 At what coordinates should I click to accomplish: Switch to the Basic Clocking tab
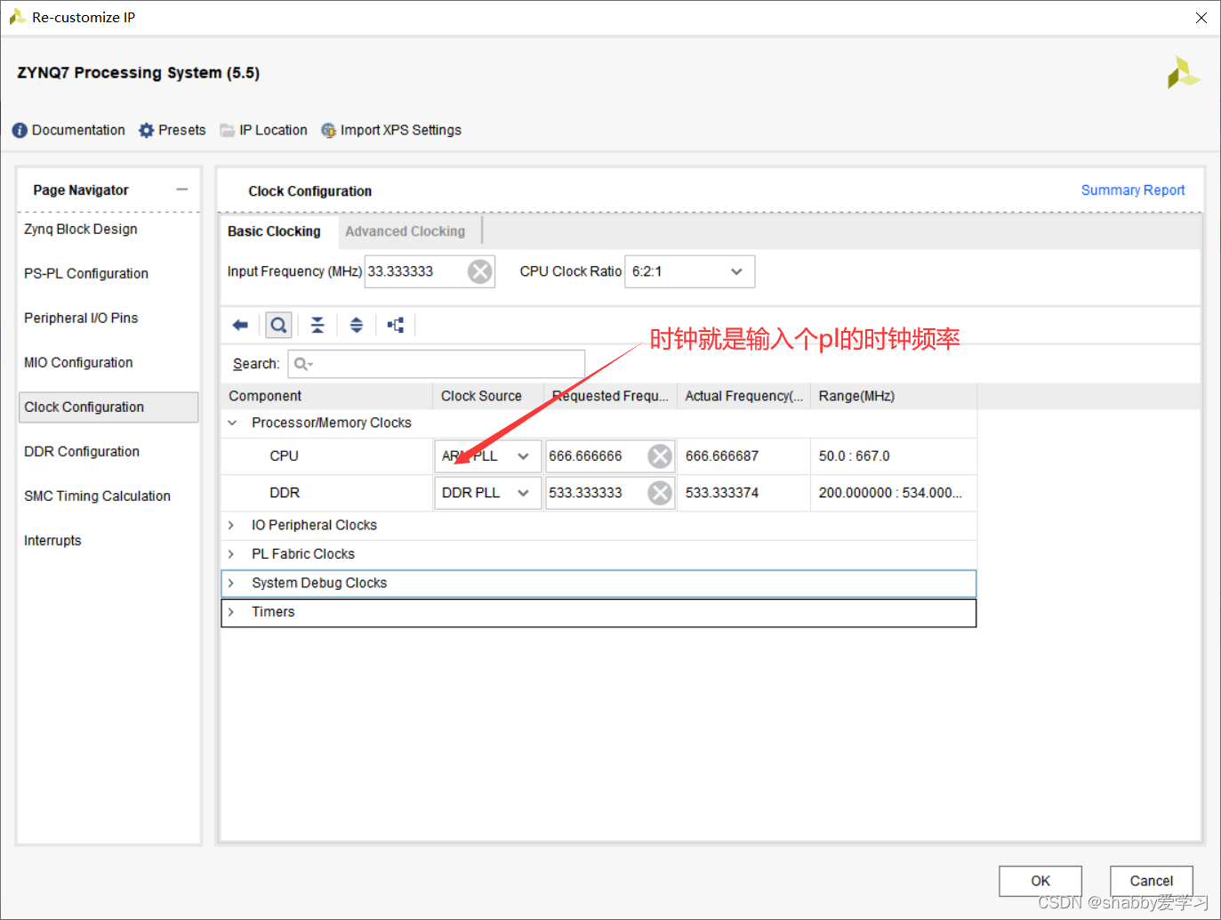pos(274,231)
